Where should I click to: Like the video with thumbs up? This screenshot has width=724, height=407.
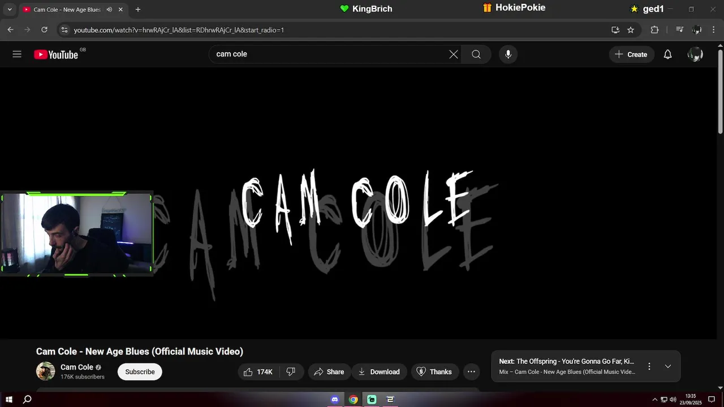[258, 372]
